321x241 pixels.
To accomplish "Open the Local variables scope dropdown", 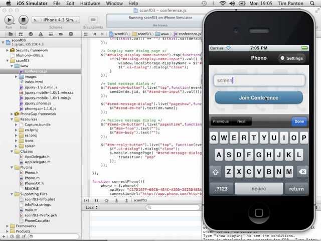I will pyautogui.click(x=91, y=207).
